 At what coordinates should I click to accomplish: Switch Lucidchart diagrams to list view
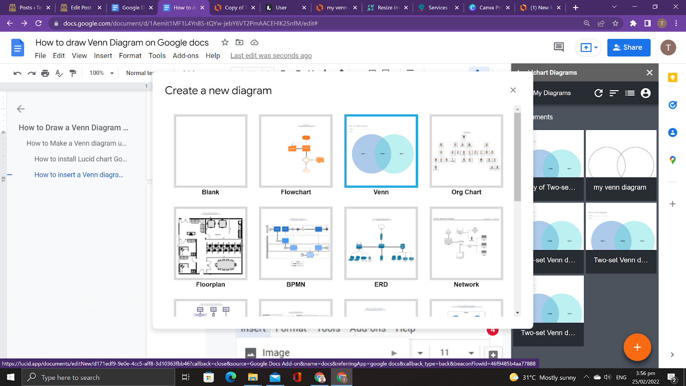(x=630, y=93)
